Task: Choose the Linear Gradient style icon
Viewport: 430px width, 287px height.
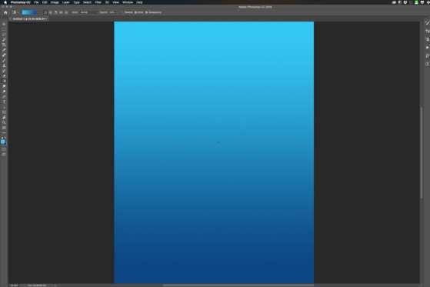Action: click(45, 12)
